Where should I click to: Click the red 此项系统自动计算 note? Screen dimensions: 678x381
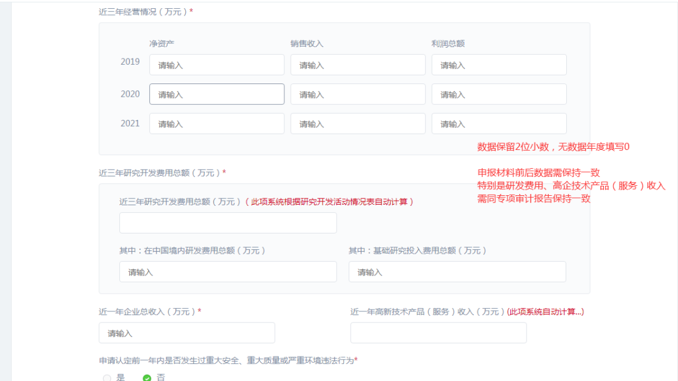(x=546, y=312)
